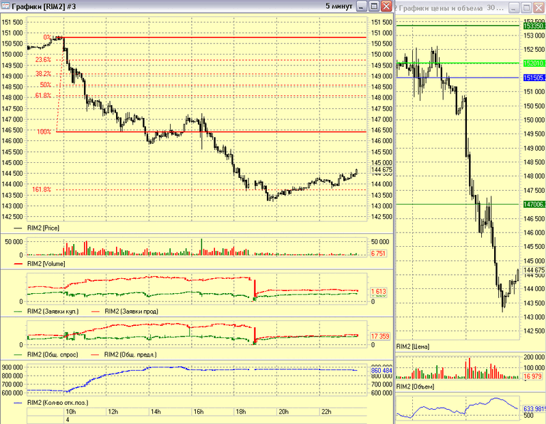546x424 pixels.
Task: Activate the Графики цены и объема title bar
Action: [x=451, y=8]
